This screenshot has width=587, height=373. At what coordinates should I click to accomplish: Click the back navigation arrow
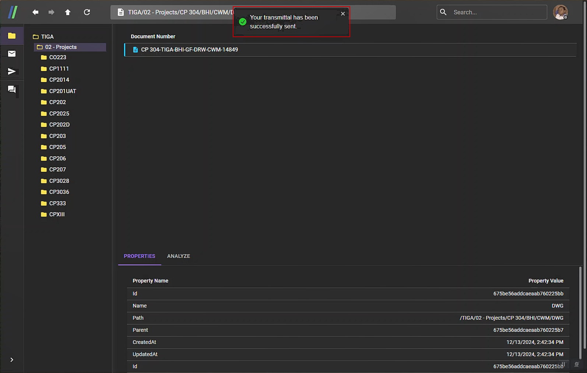pos(35,12)
